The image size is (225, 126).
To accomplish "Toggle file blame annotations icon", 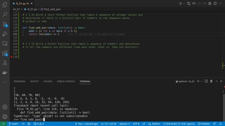I will (x=210, y=3).
